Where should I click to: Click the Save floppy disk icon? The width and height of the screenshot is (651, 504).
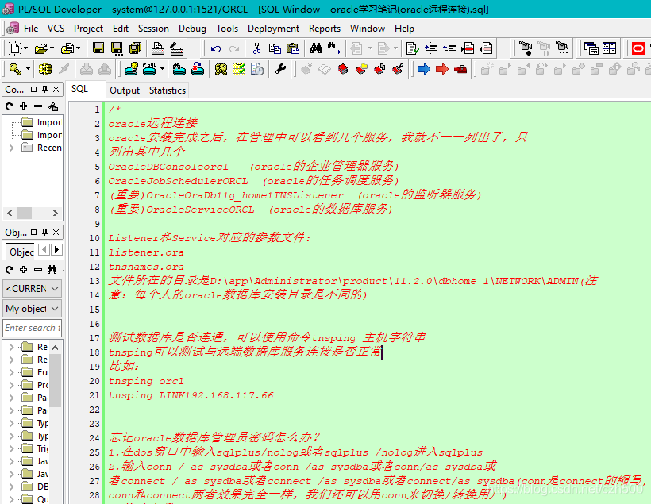click(x=98, y=48)
